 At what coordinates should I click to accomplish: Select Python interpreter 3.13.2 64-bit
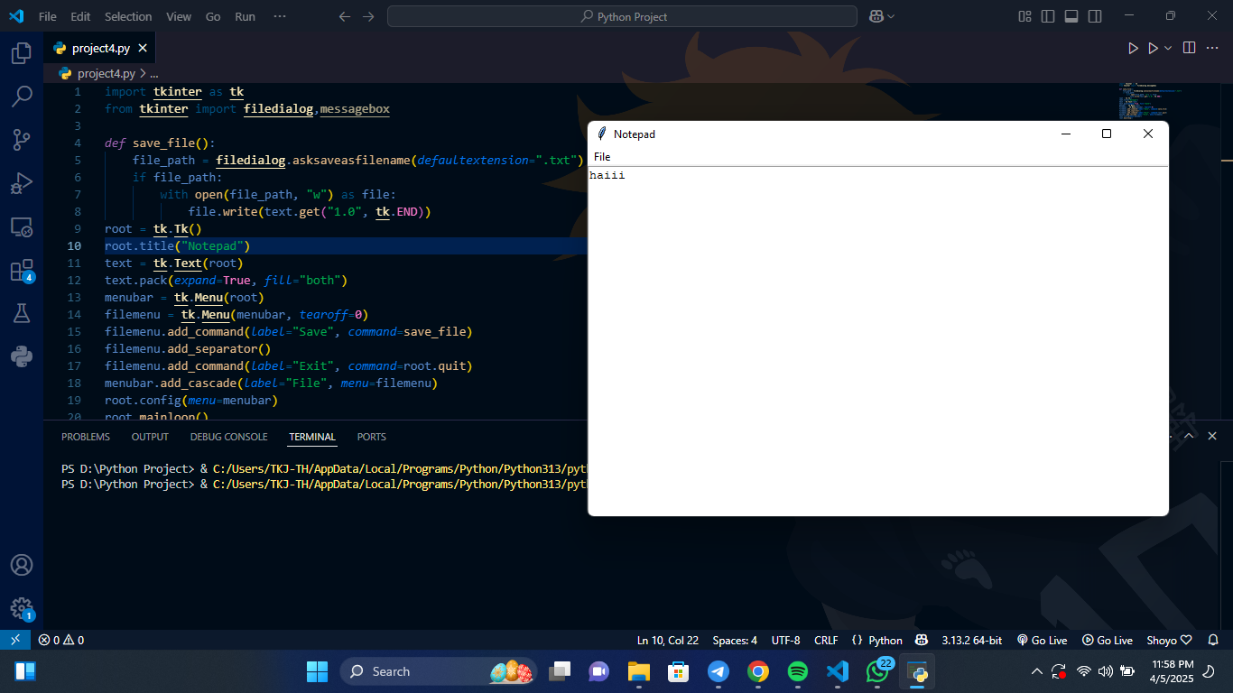click(x=971, y=640)
